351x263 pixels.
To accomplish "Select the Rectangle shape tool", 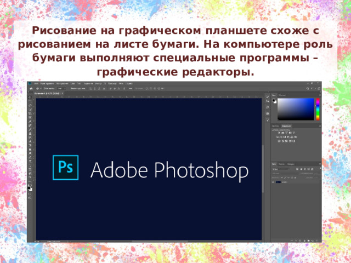I will click(30, 169).
